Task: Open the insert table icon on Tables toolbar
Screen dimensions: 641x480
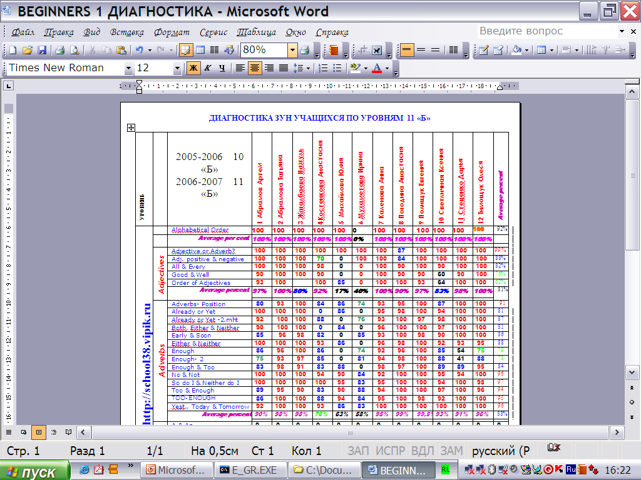Action: 541,50
